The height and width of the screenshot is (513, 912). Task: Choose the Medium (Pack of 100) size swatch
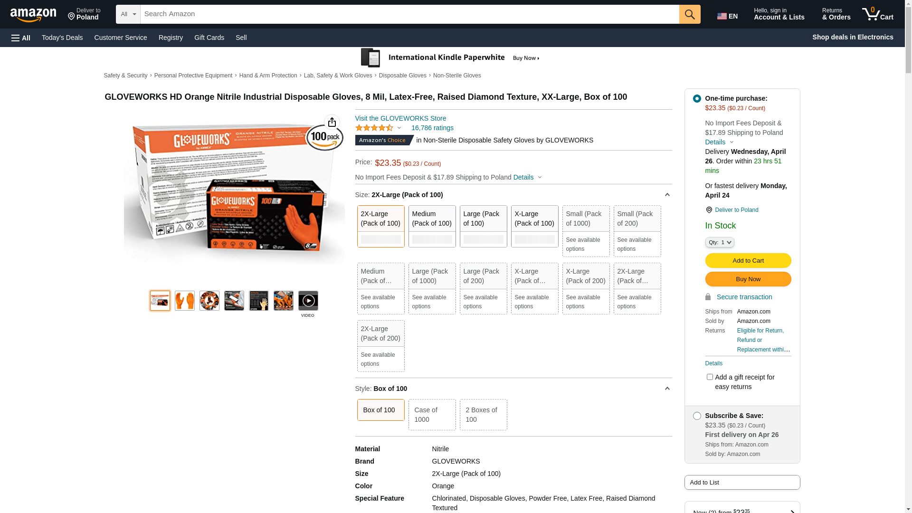(432, 226)
